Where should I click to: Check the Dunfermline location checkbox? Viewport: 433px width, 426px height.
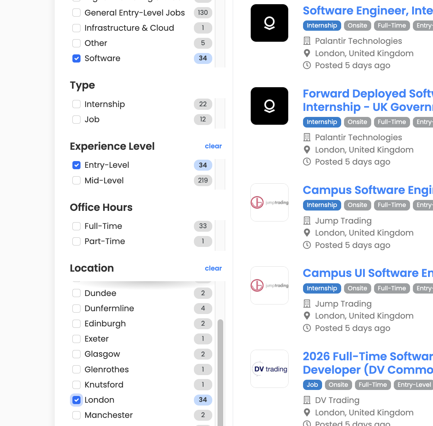76,308
